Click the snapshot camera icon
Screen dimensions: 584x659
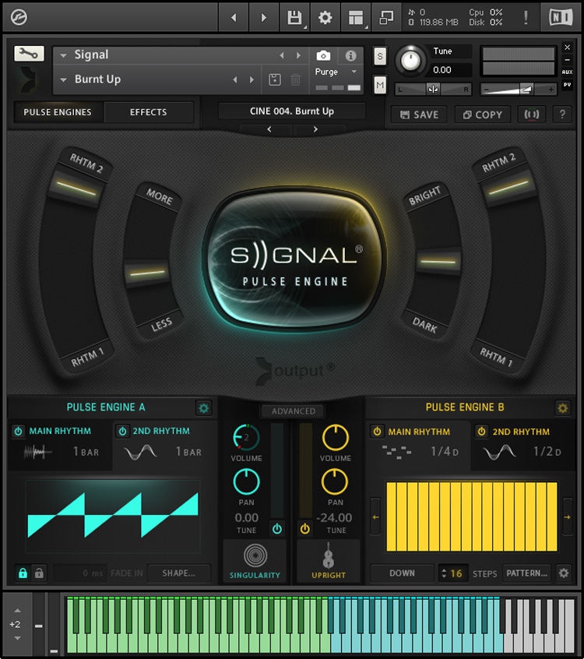pyautogui.click(x=323, y=55)
